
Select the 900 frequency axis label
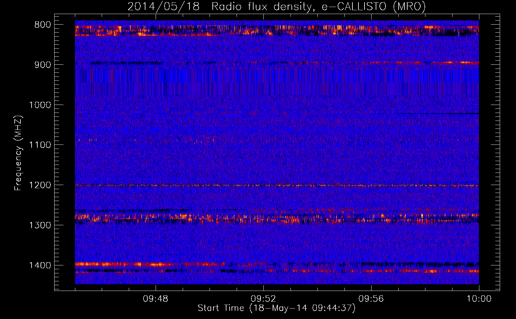point(43,65)
